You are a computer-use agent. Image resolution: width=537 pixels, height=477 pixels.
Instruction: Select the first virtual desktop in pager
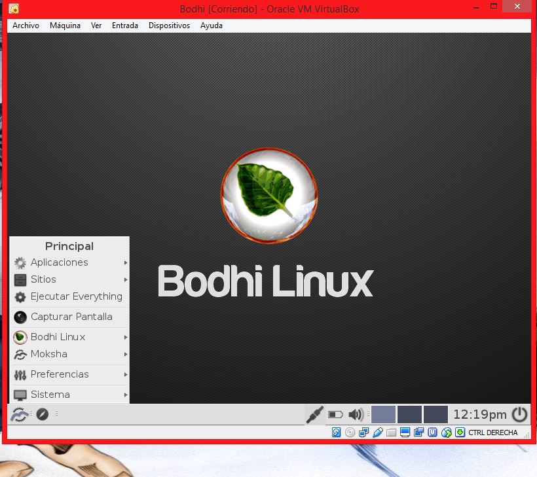tap(383, 414)
